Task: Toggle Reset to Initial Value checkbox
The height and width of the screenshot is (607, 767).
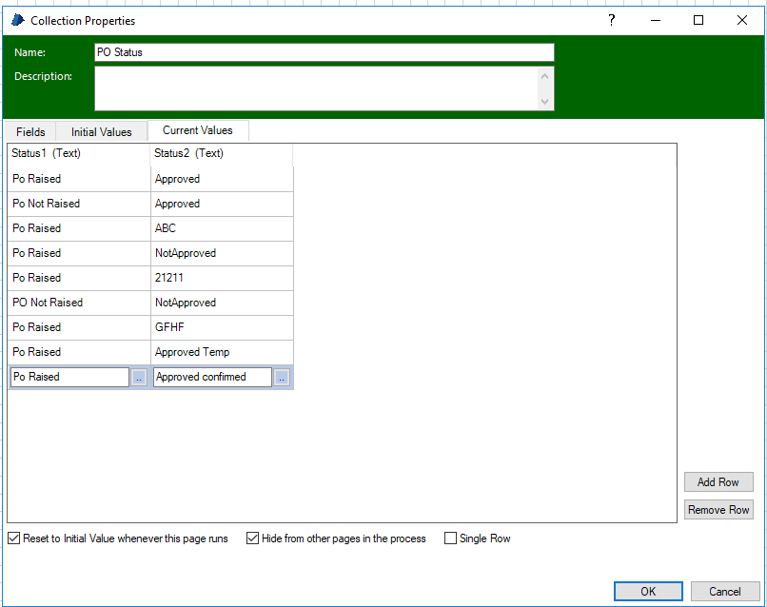Action: (13, 538)
